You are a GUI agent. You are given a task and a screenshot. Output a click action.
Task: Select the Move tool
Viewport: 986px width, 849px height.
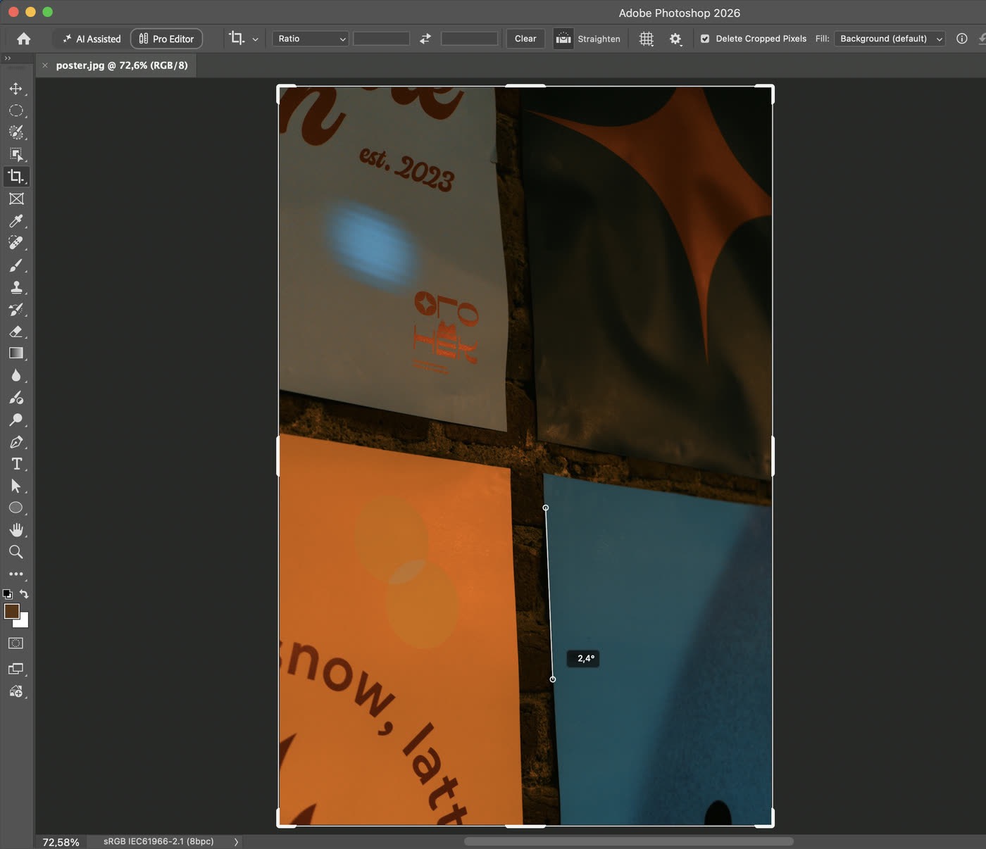pos(15,89)
